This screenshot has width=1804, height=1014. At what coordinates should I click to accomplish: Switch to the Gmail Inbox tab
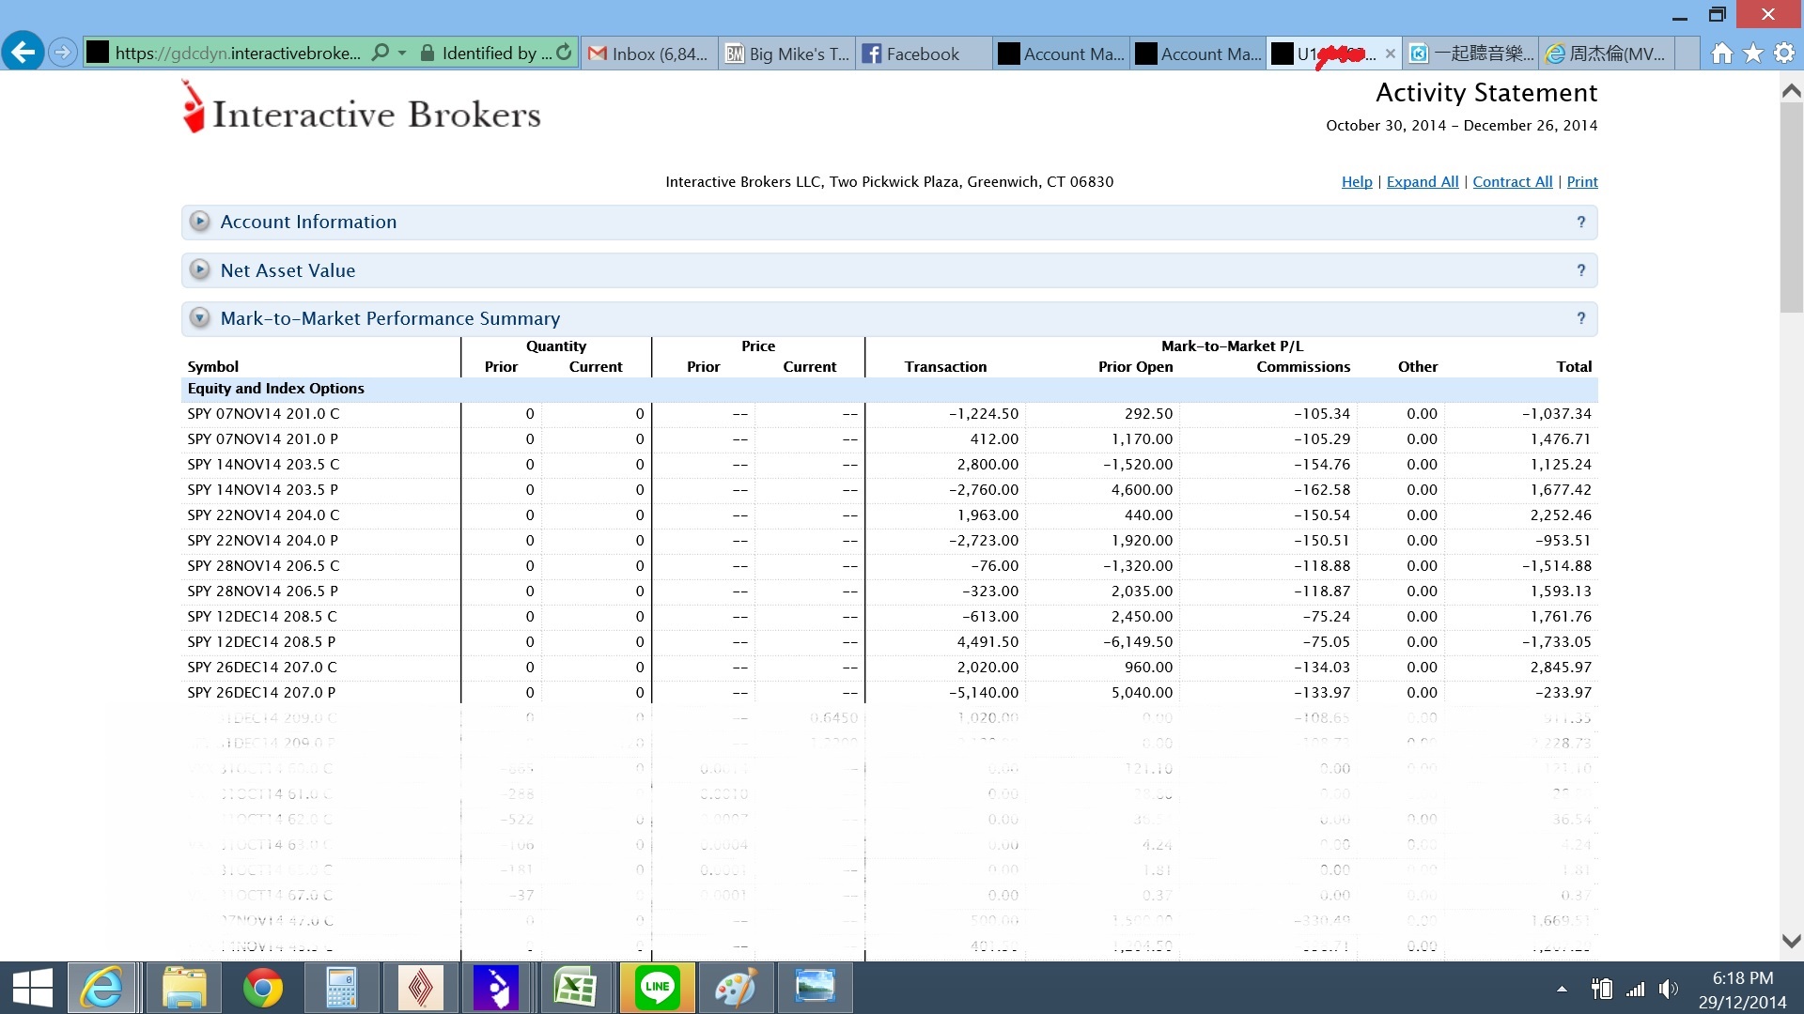click(649, 54)
